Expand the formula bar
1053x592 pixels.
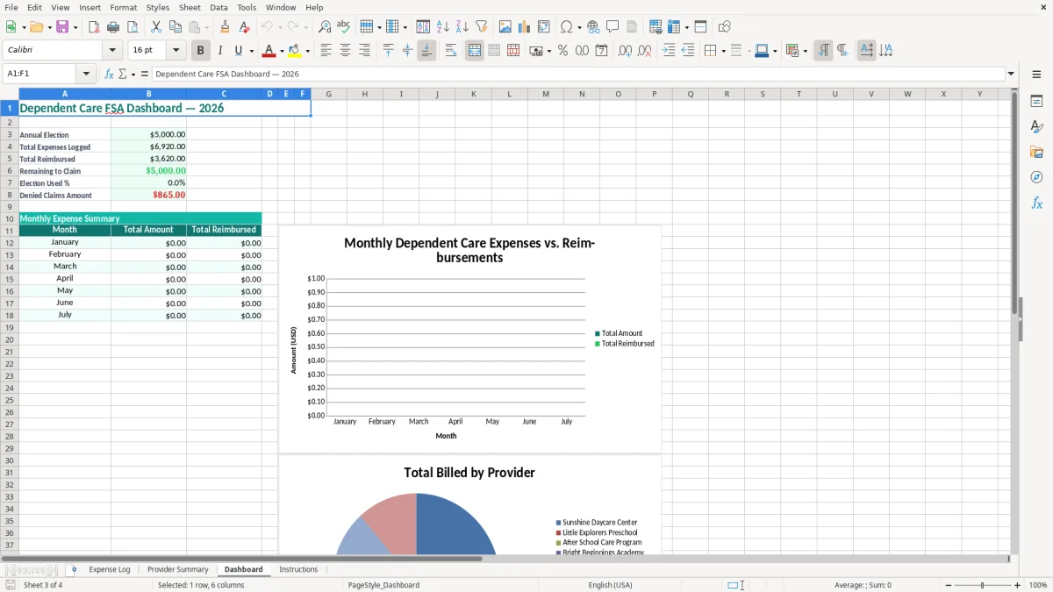pos(1011,75)
